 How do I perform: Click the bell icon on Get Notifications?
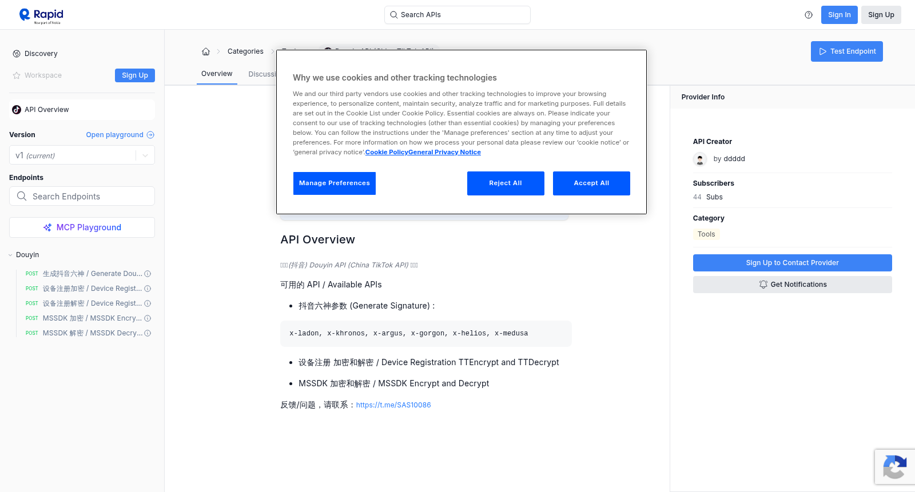[x=763, y=285]
